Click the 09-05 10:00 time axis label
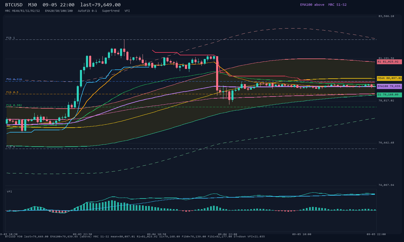This screenshot has width=404, height=242. pos(302,234)
